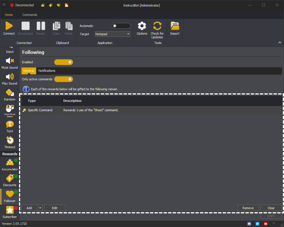
Task: Click the heart follower quick icon in title bar
Action: 59,5
